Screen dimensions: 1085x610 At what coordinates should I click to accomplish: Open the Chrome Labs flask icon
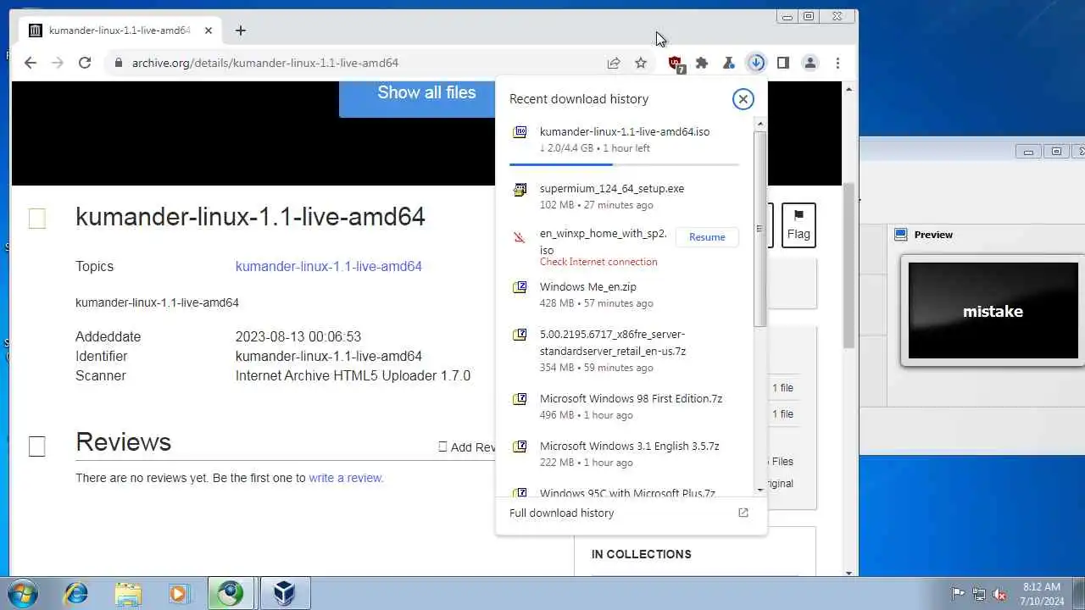click(x=728, y=63)
